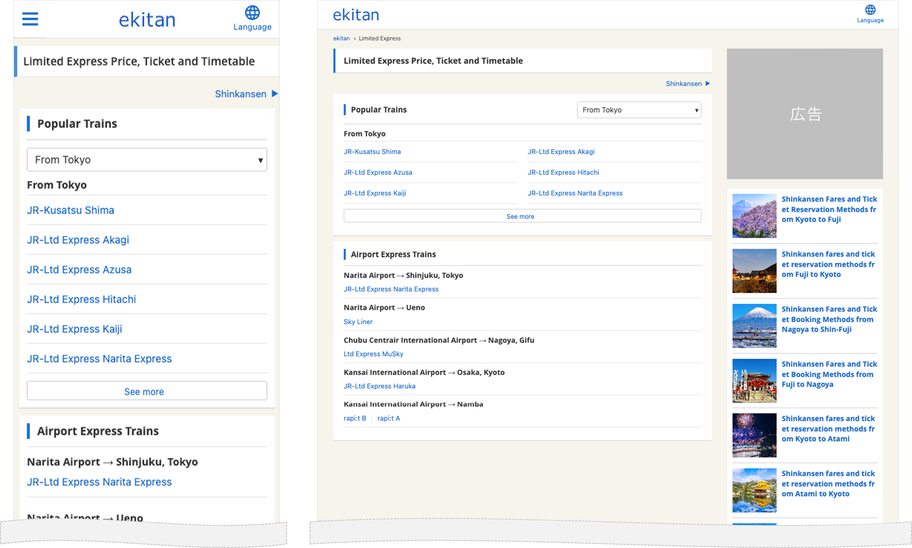Image resolution: width=912 pixels, height=548 pixels.
Task: Open JR-Ltd Express Akagi in mobile list
Action: [78, 240]
